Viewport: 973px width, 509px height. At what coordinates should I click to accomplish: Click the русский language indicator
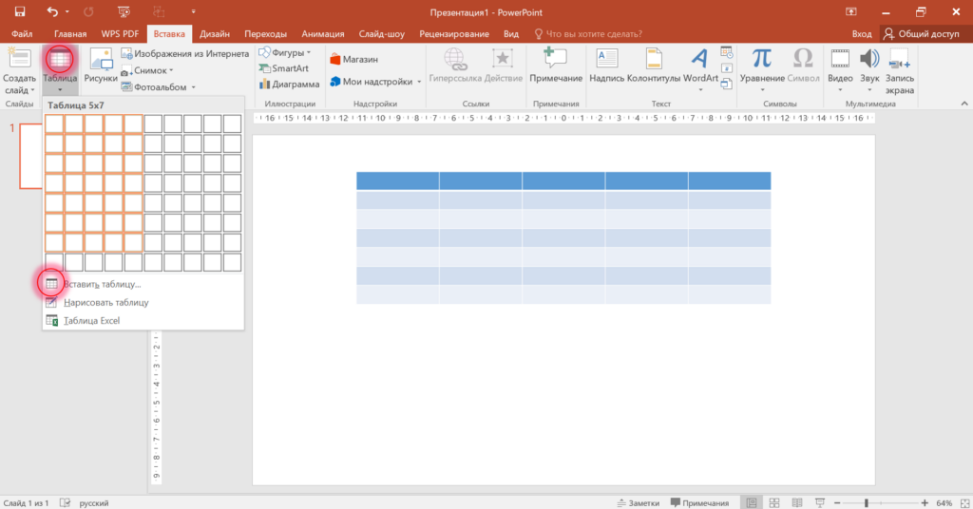[94, 502]
